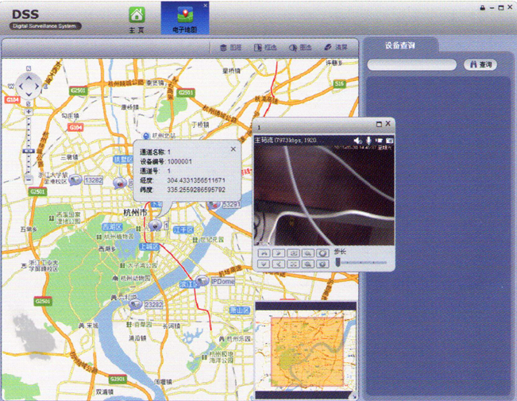Select the IPDome camera marker
517x401 pixels.
(202, 281)
